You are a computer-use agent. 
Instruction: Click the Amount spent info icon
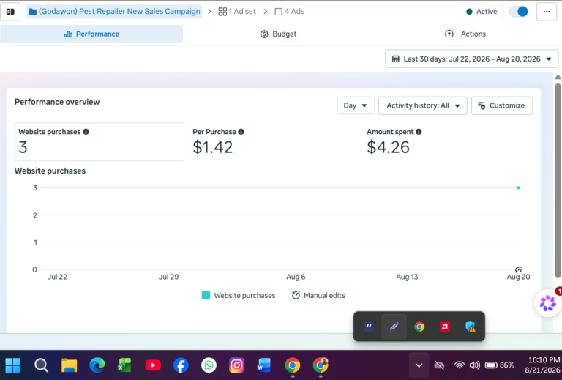click(419, 132)
